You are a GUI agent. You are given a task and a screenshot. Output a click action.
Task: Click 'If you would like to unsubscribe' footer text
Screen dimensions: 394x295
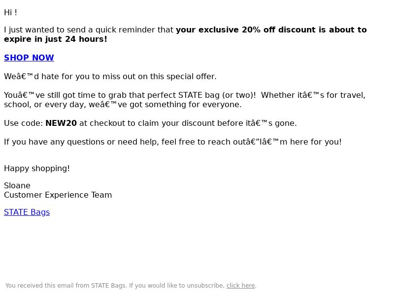click(x=177, y=286)
